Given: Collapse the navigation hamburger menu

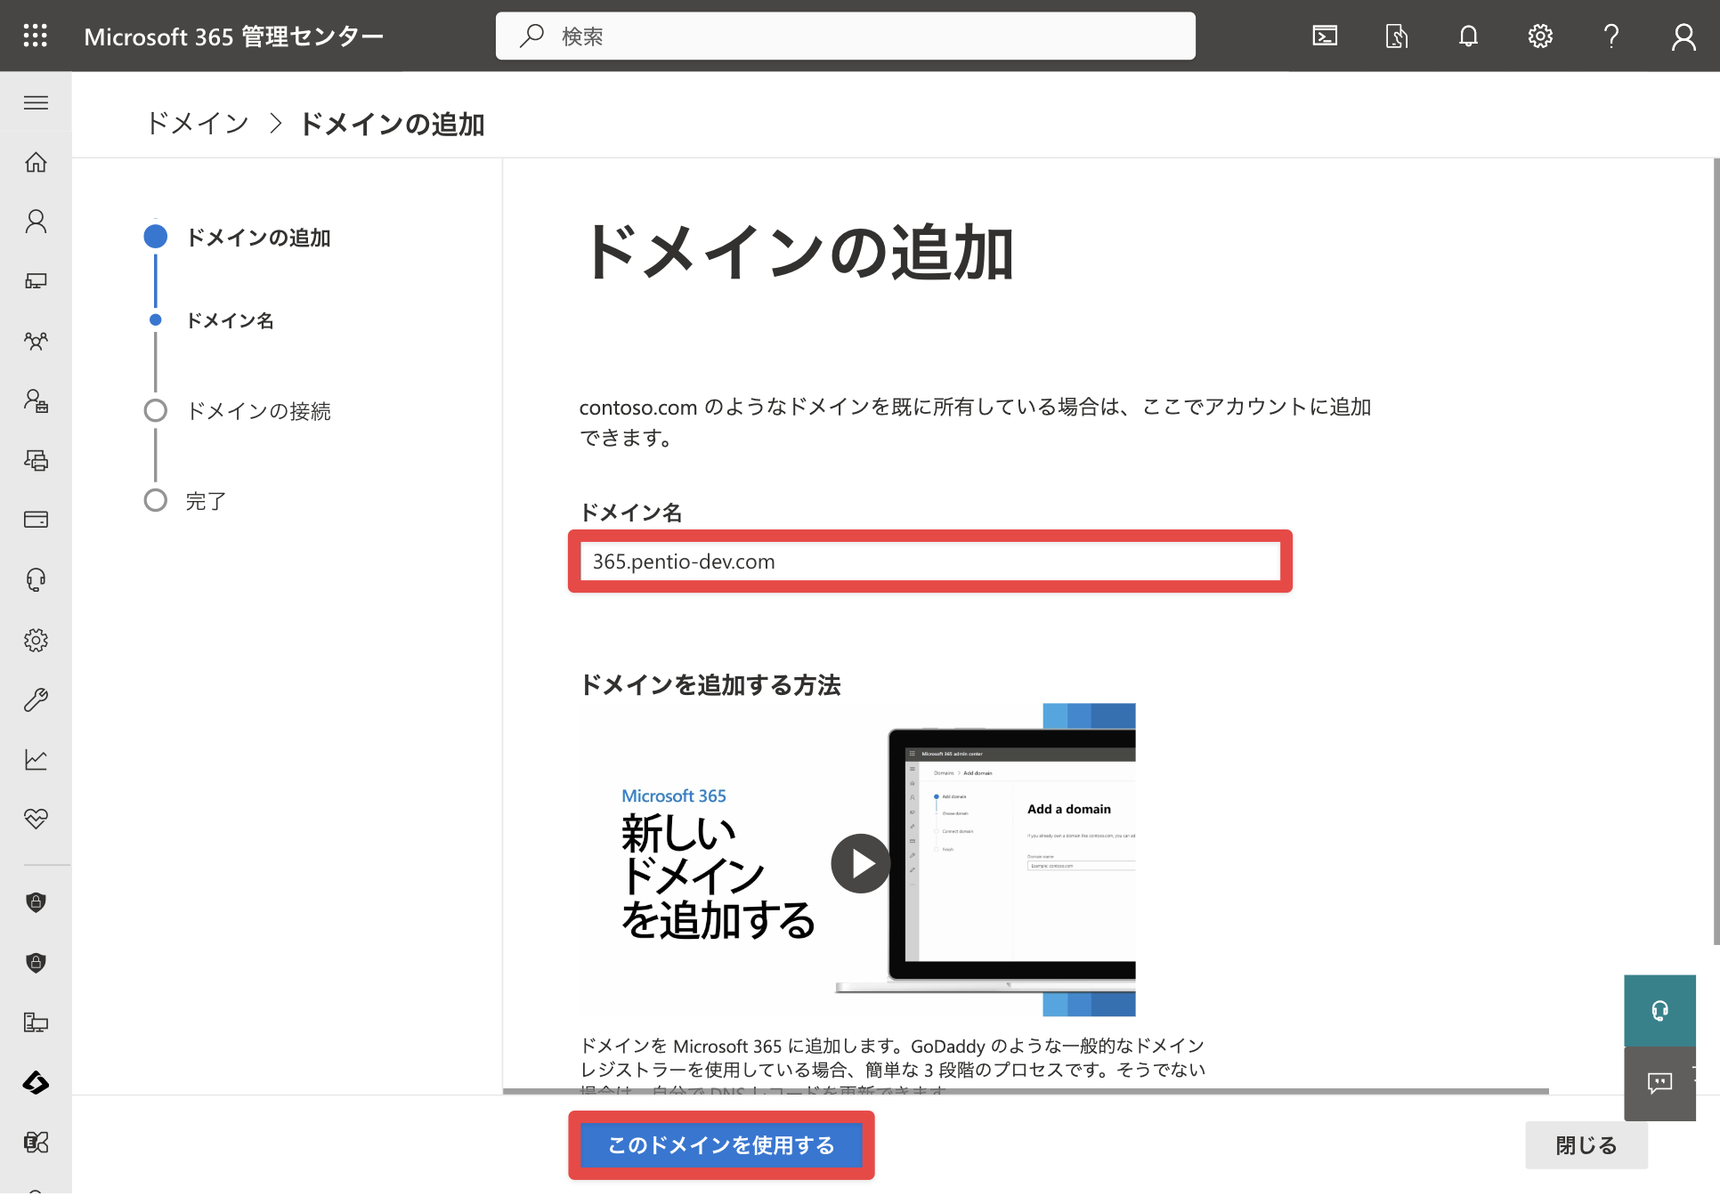Looking at the screenshot, I should [36, 102].
